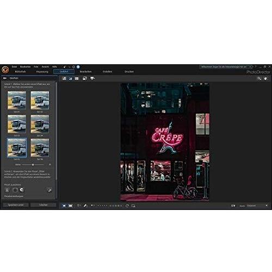Viewport: 272px width, 272px height.
Task: Open the Ansicht menu
Action: click(x=45, y=67)
